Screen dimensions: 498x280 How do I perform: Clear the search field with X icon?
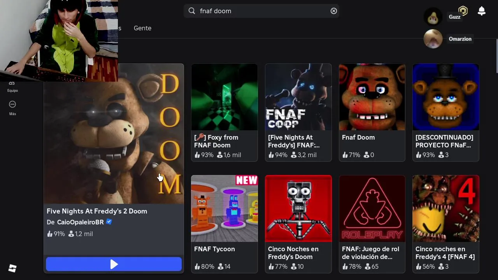coord(333,11)
